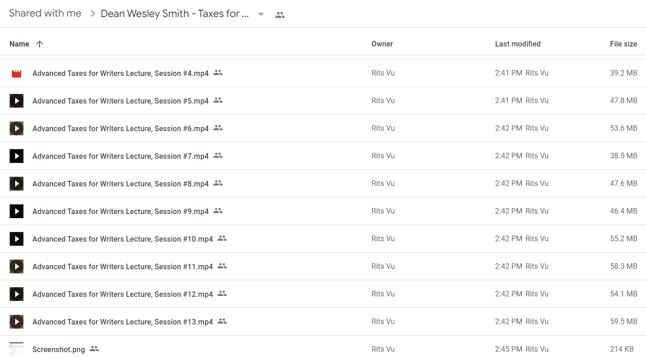Select file name Session #7.mp4

[120, 156]
